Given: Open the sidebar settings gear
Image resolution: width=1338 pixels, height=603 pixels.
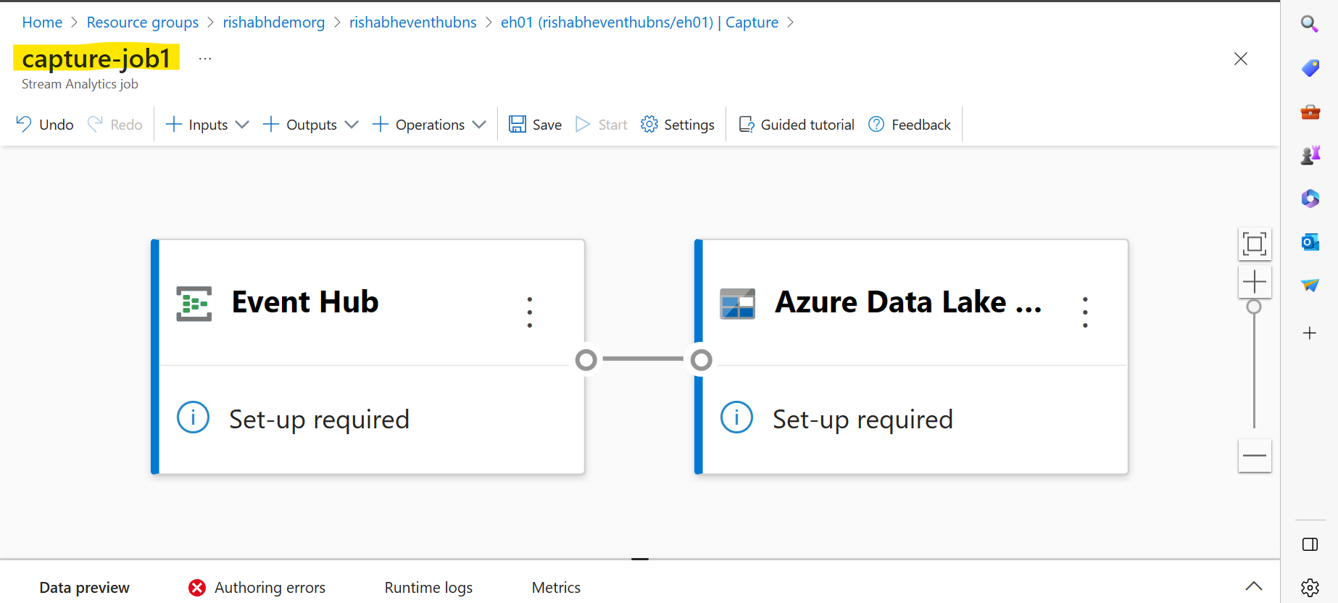Looking at the screenshot, I should [1310, 588].
